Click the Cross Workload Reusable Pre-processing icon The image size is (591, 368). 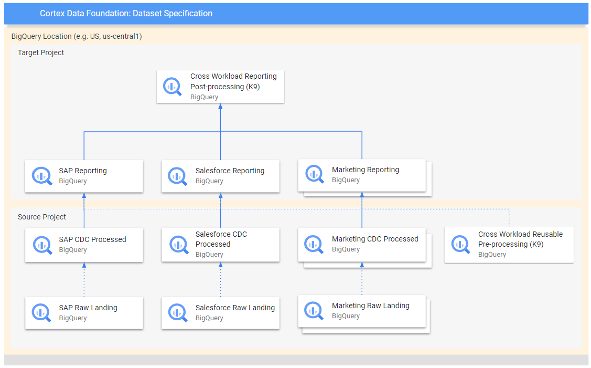click(x=460, y=245)
